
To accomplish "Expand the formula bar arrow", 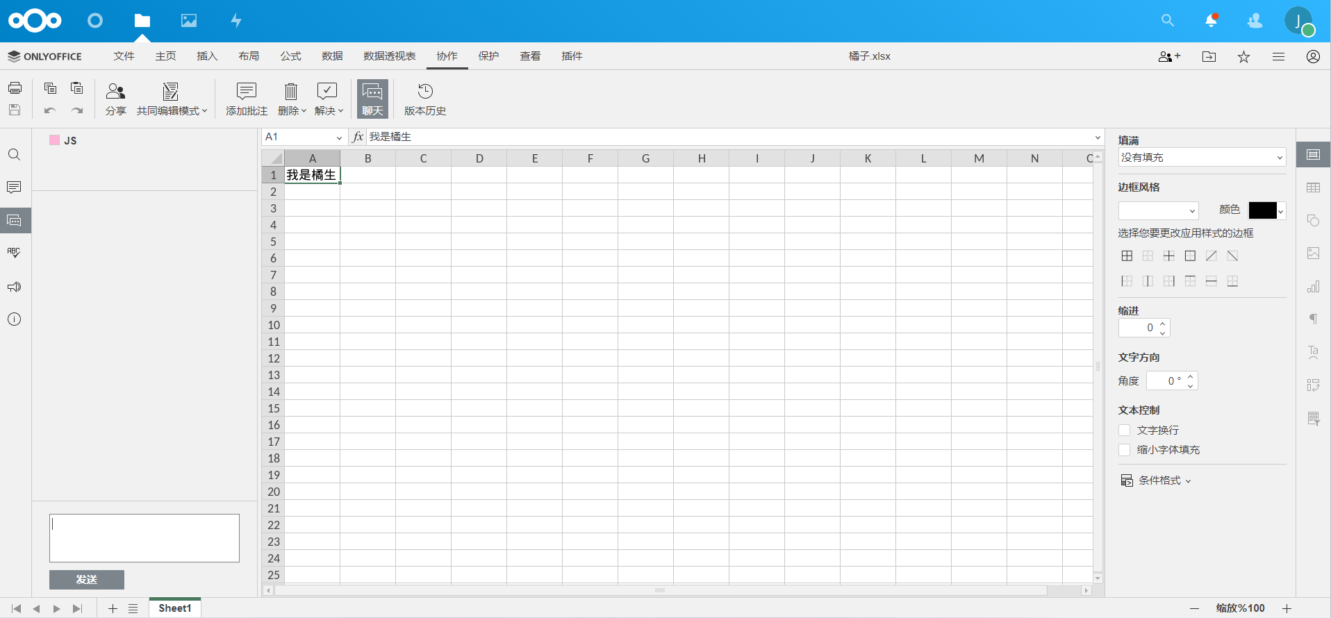I will [x=1098, y=137].
